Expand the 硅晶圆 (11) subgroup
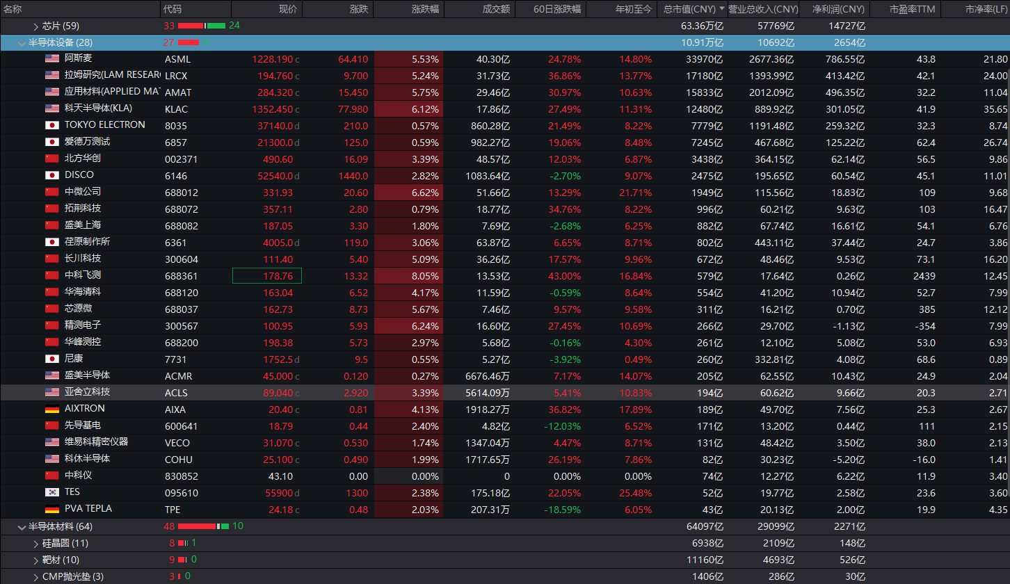Viewport: 1010px width, 584px height. pyautogui.click(x=36, y=544)
